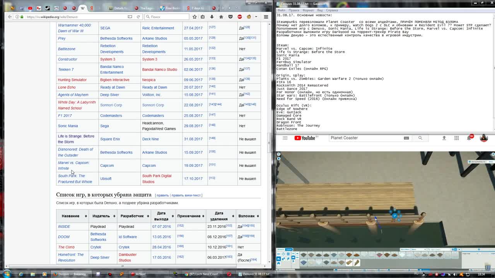The image size is (495, 278).
Task: Open Справка menu in Notepad
Action: coord(332,10)
